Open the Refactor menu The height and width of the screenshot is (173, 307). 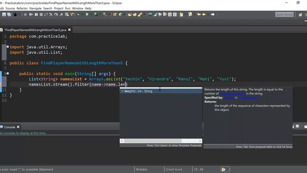pos(22,9)
